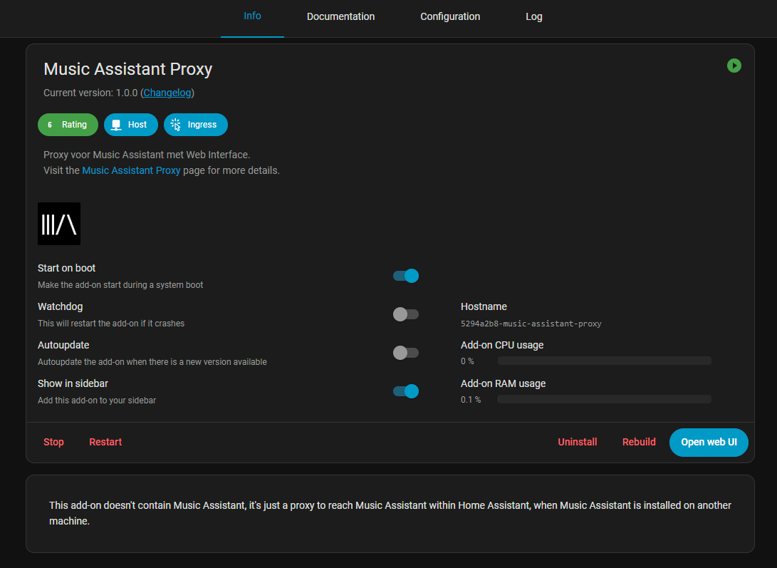Click the Music Assistant Proxy title
This screenshot has height=568, width=777.
coord(128,69)
